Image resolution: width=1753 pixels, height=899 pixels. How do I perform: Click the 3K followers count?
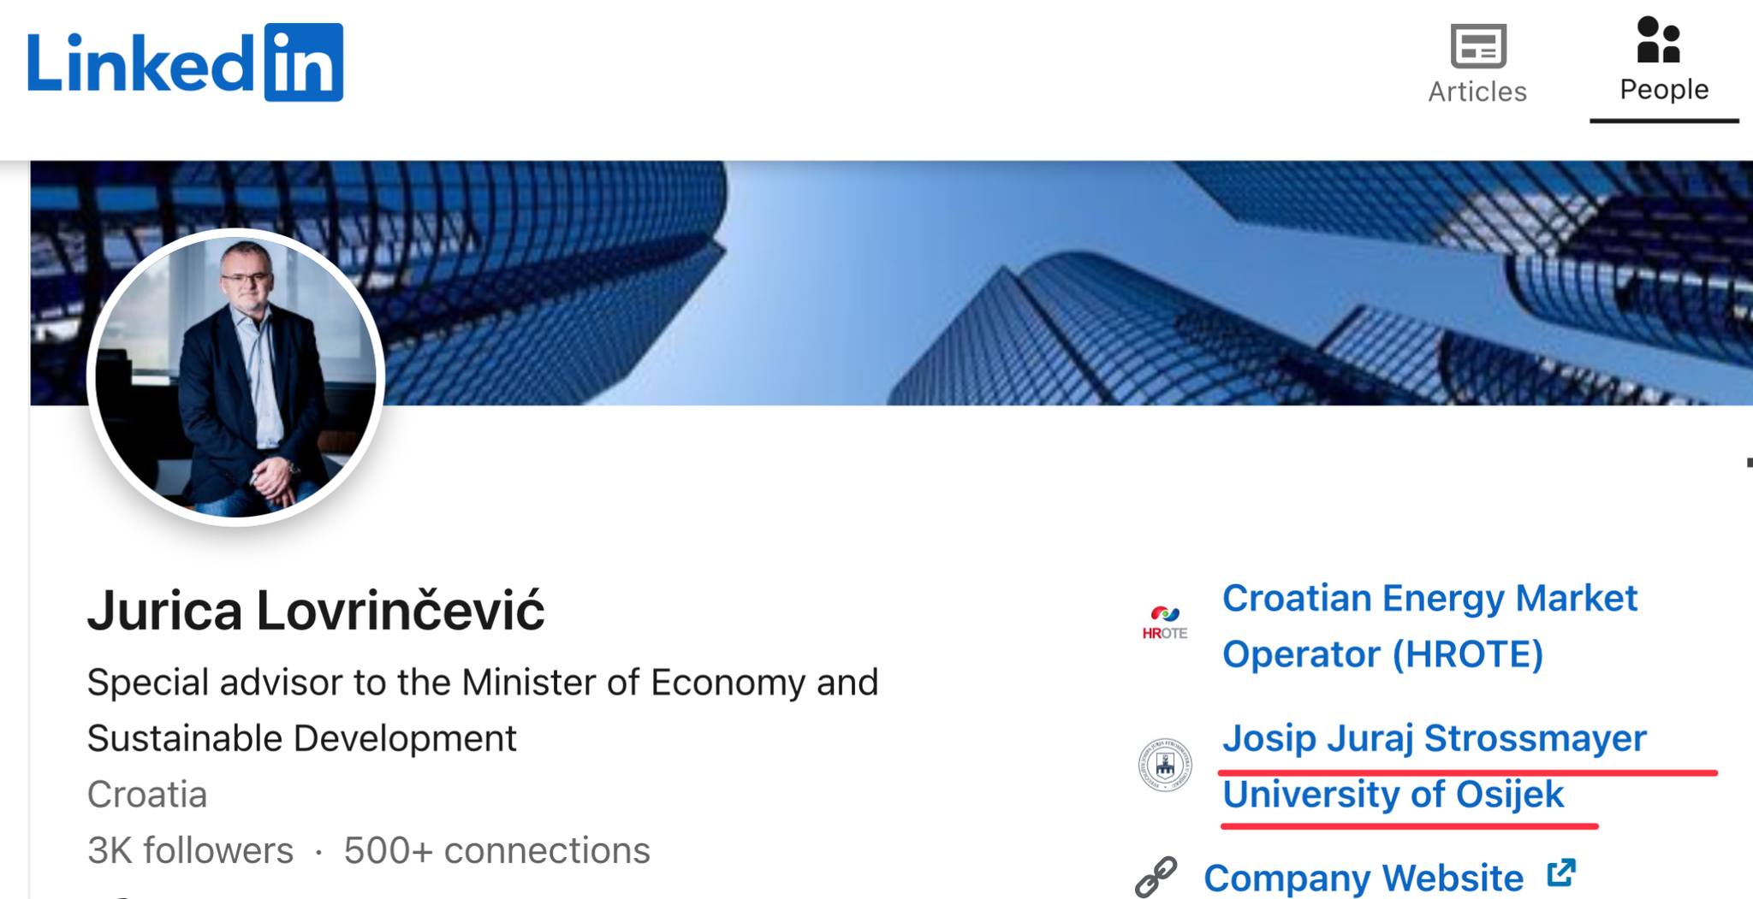190,850
